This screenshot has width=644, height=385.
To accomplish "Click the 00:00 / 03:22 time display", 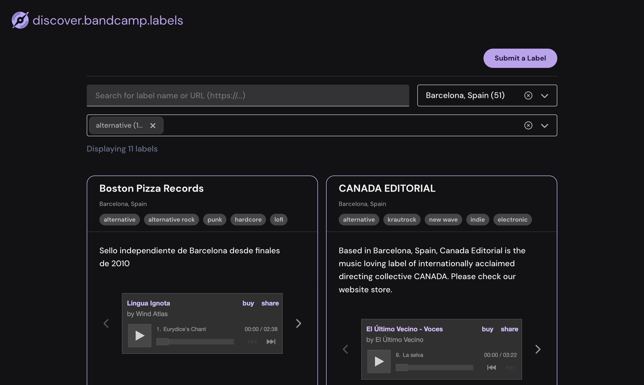I will (500, 355).
